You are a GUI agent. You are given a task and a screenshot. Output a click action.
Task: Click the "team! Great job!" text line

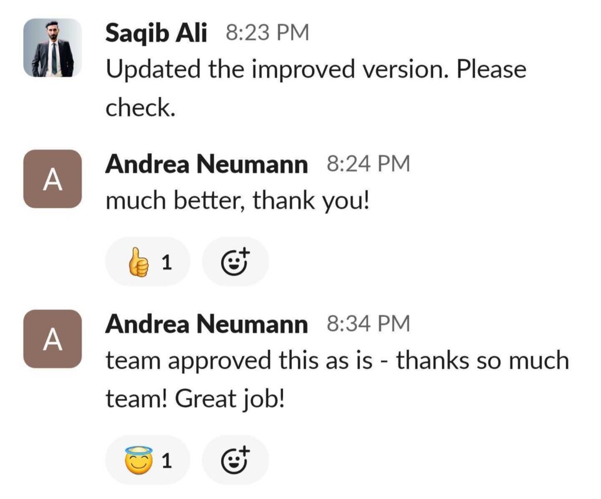[x=195, y=399]
